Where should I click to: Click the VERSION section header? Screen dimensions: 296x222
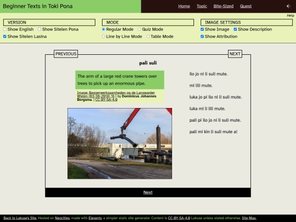point(49,22)
